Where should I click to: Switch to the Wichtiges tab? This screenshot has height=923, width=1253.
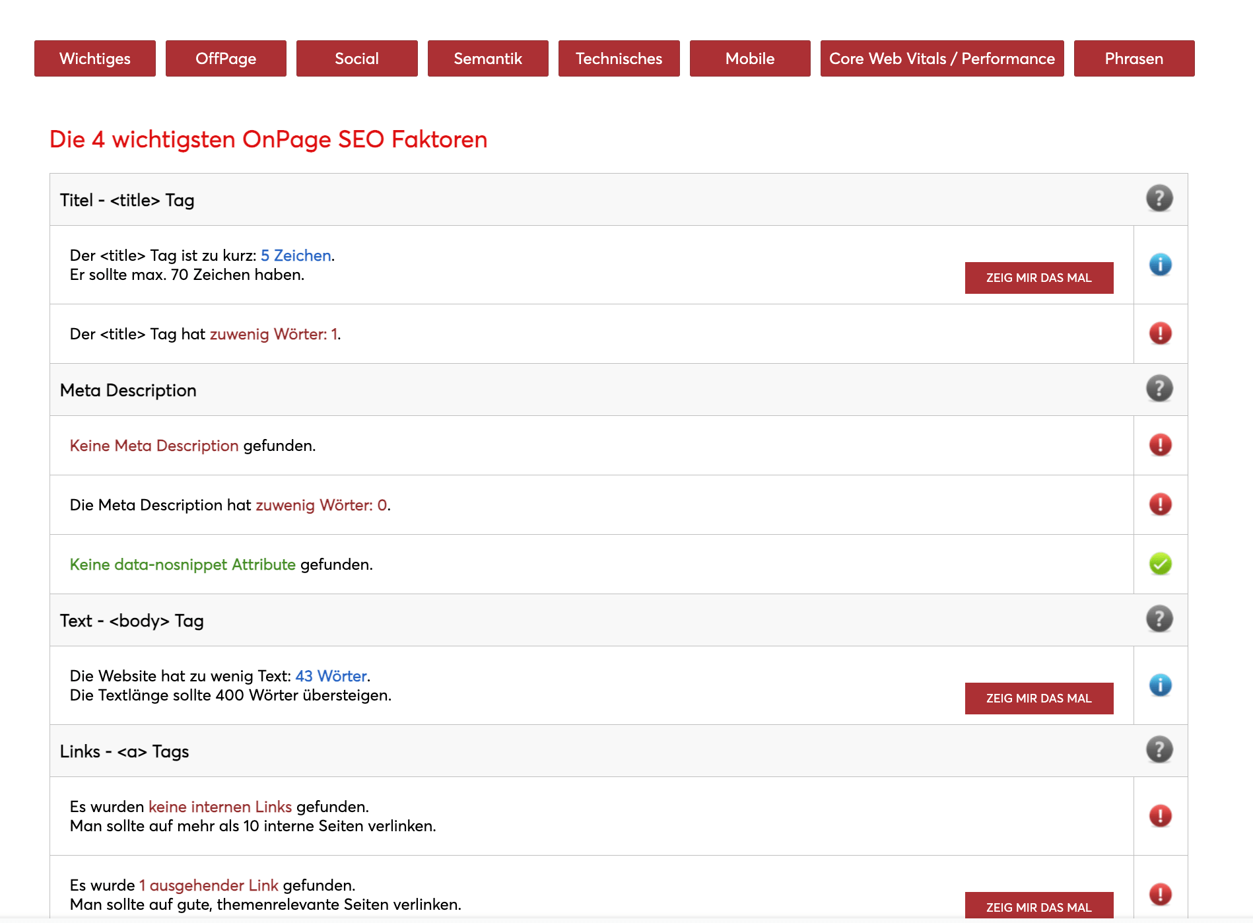tap(95, 59)
